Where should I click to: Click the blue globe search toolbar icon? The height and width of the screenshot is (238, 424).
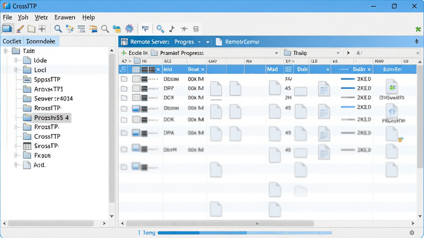click(160, 29)
